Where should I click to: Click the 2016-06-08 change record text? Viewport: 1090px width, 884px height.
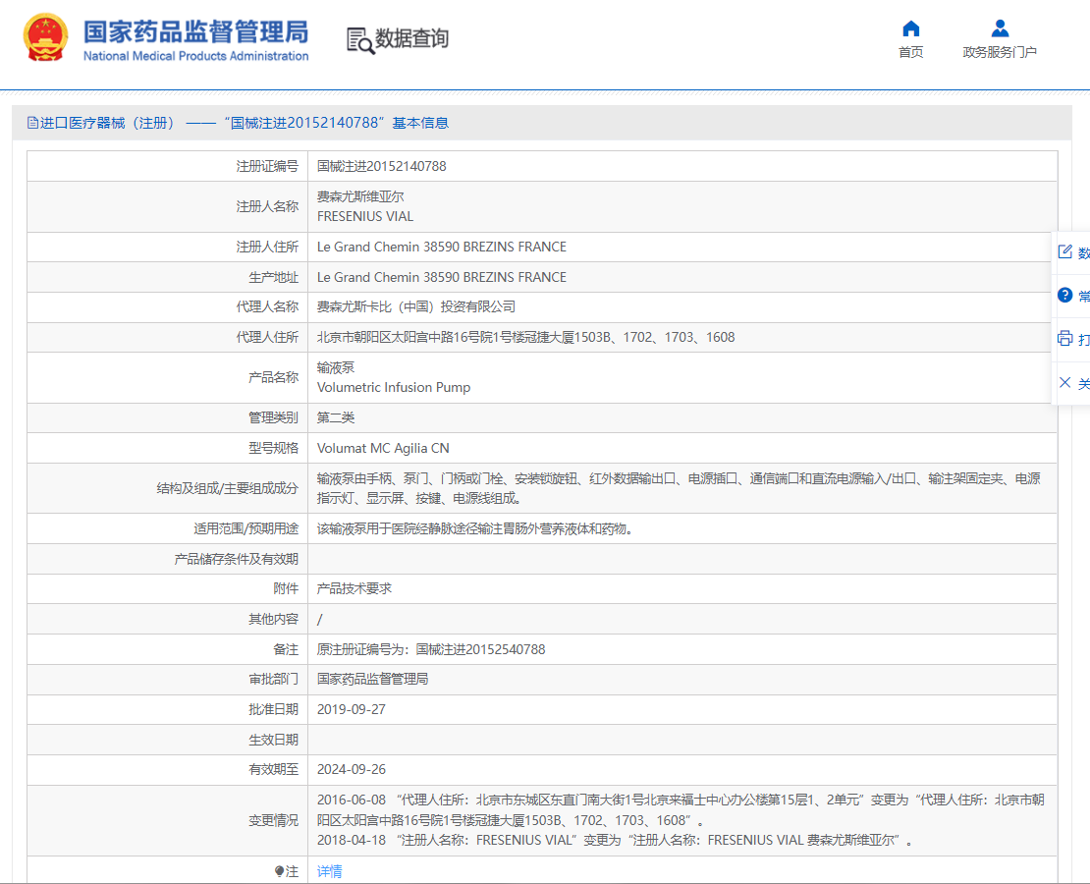(x=681, y=810)
